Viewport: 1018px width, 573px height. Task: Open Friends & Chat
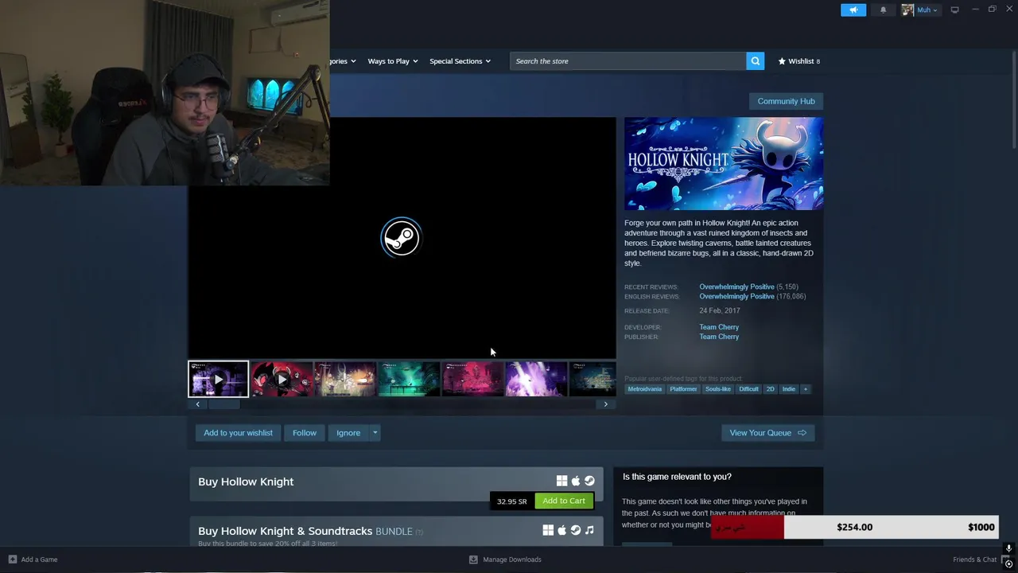[x=974, y=559]
